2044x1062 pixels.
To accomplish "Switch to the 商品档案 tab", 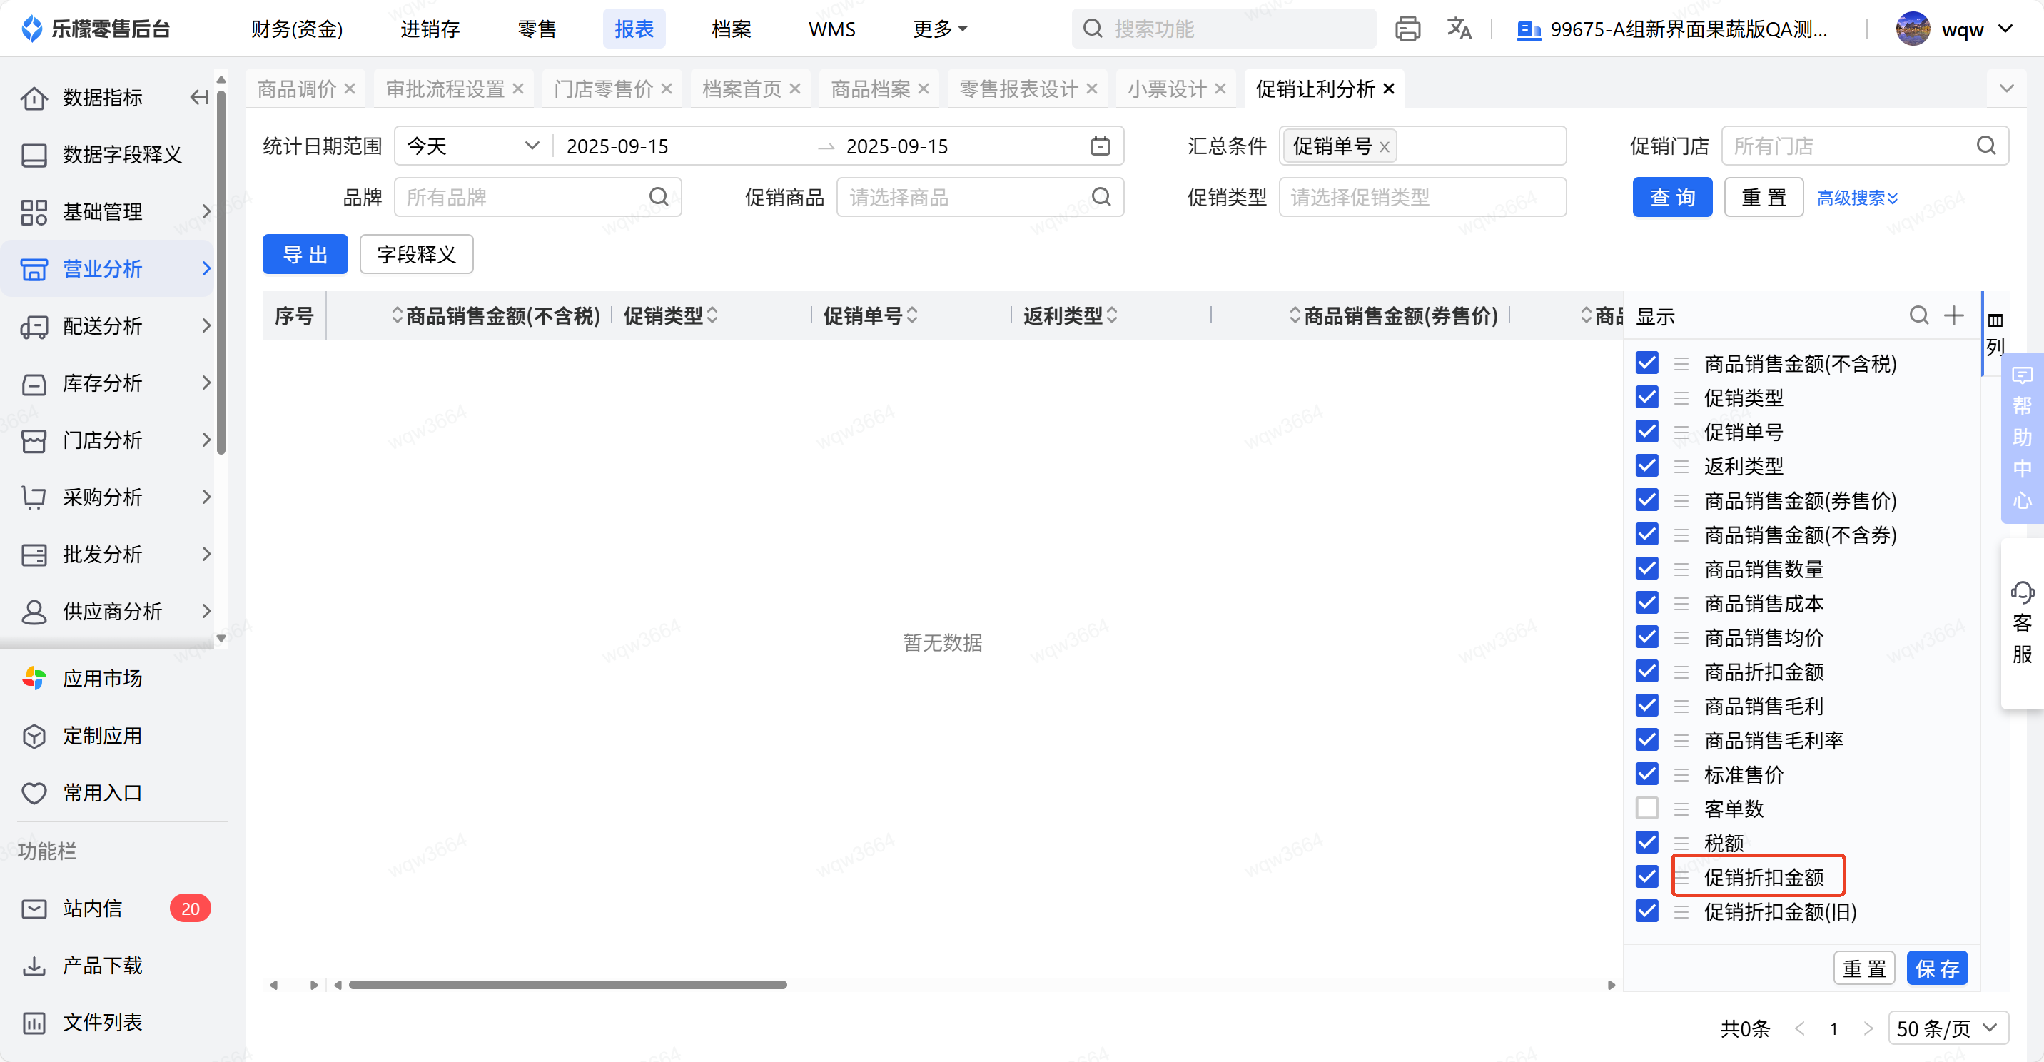I will coord(870,89).
